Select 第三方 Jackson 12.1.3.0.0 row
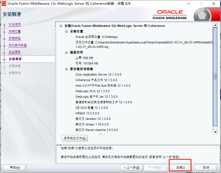This screenshot has width=221, height=173. tap(93, 119)
